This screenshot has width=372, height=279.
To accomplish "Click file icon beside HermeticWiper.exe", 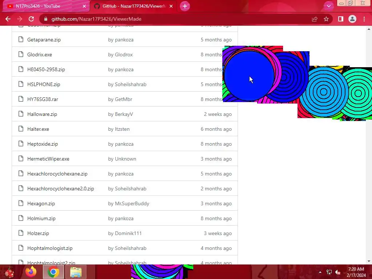I will pos(21,158).
